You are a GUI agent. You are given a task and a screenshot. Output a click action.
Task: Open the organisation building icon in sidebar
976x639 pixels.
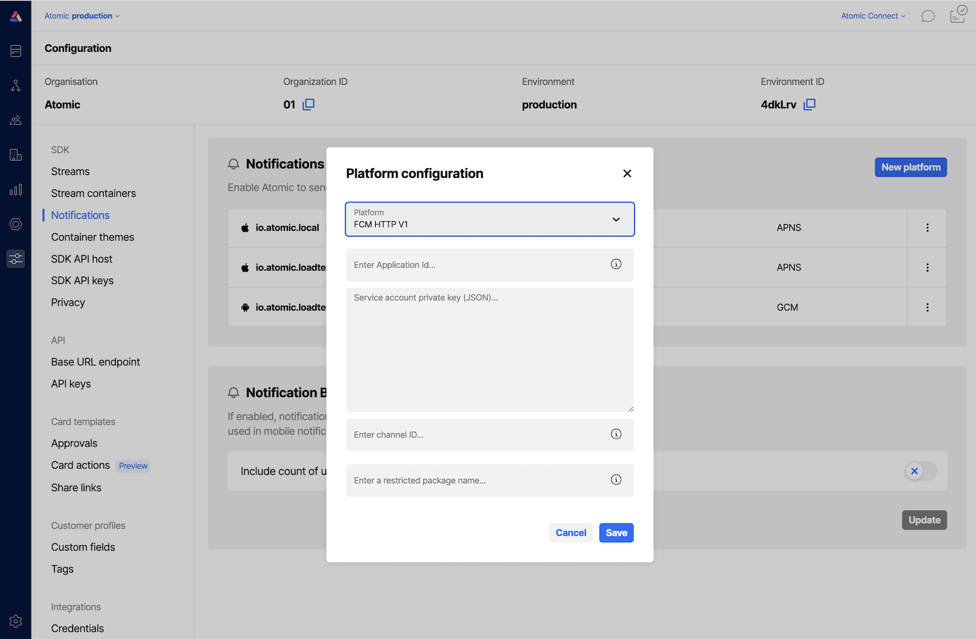16,155
